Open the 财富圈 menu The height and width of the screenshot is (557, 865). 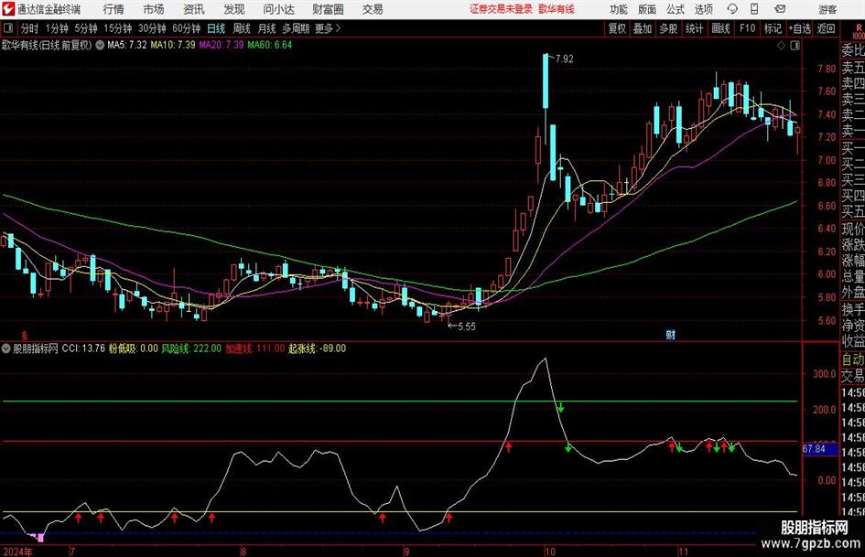pos(328,9)
